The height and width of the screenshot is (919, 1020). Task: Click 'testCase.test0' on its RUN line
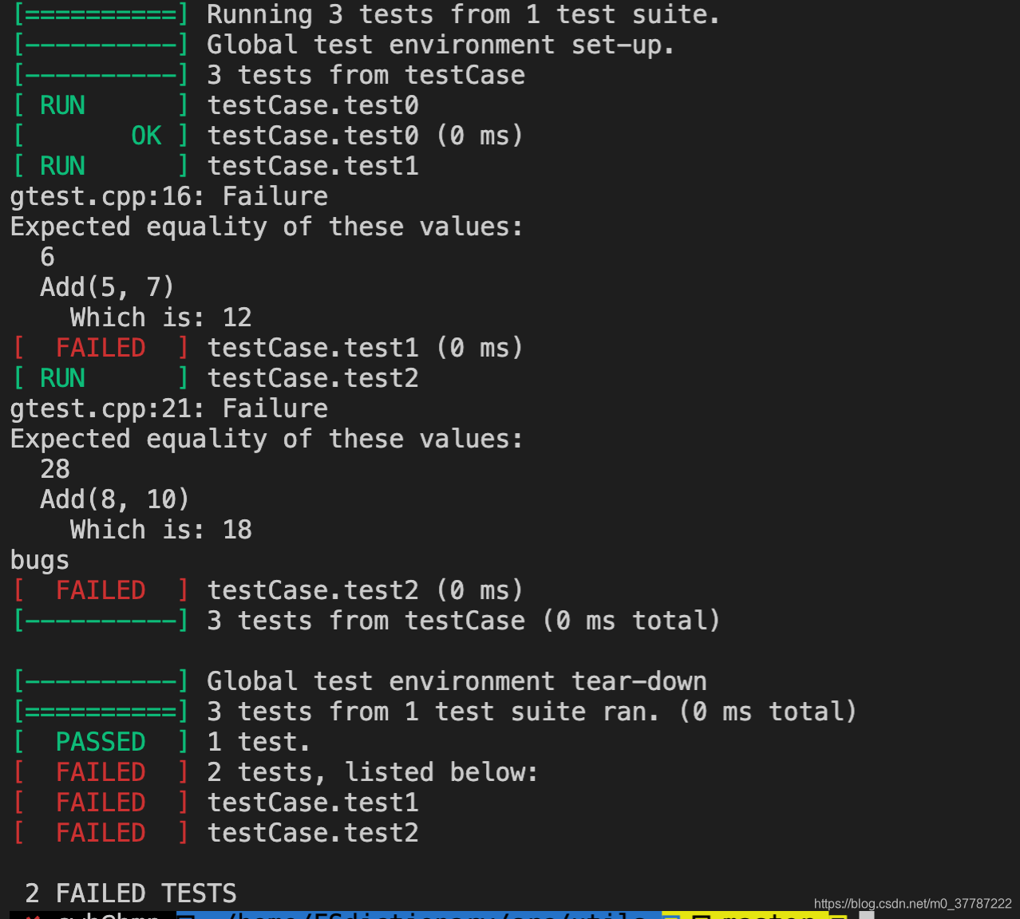coord(313,106)
